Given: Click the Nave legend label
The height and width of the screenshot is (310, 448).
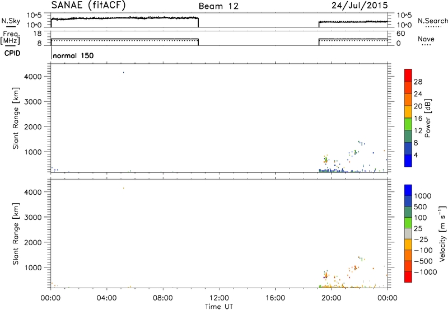Looking at the screenshot, I should point(426,39).
